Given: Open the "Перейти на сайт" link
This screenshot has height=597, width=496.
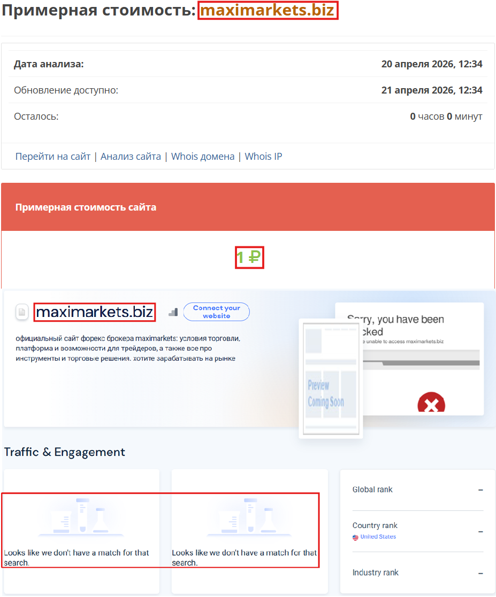Looking at the screenshot, I should pyautogui.click(x=52, y=157).
